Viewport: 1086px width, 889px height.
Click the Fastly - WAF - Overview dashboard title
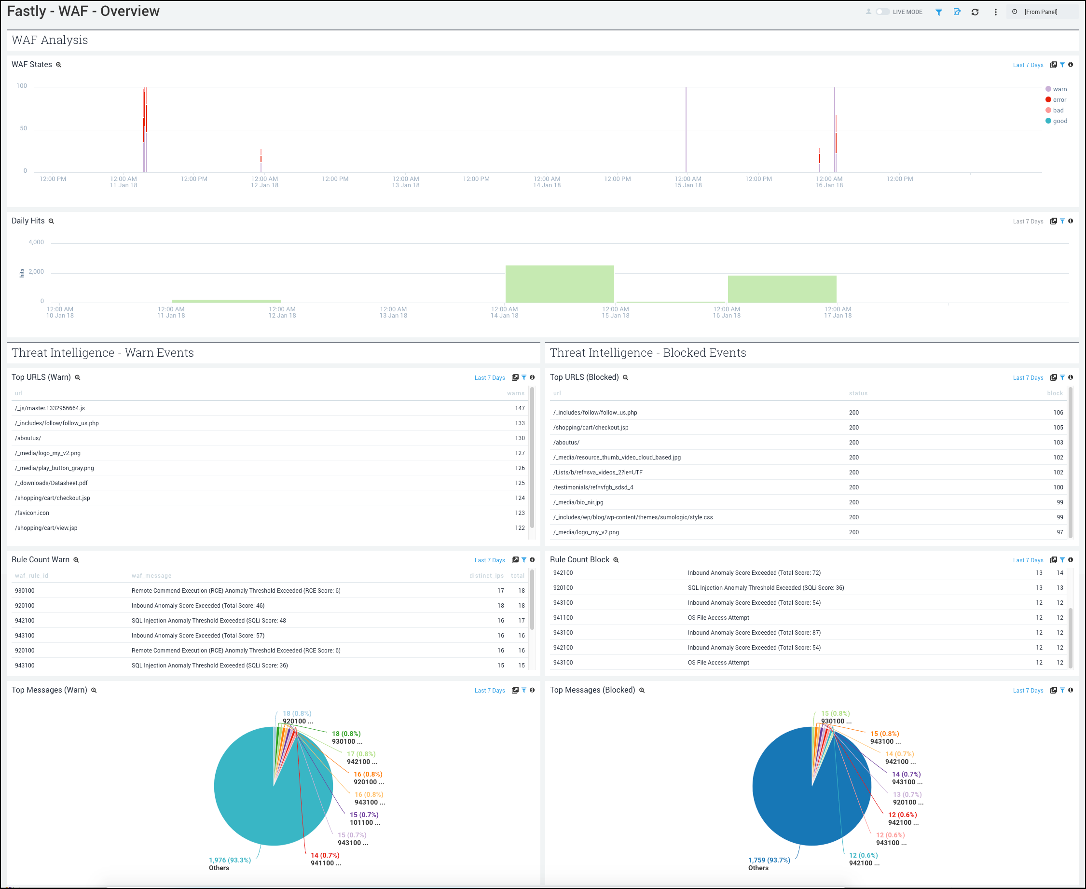point(83,11)
